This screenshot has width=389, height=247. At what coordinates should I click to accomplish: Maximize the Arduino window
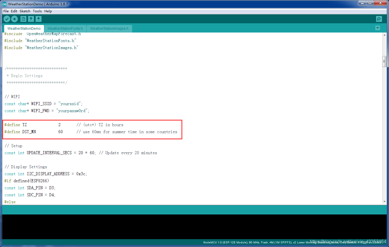tap(370, 3)
